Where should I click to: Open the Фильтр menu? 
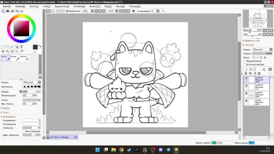(95, 6)
